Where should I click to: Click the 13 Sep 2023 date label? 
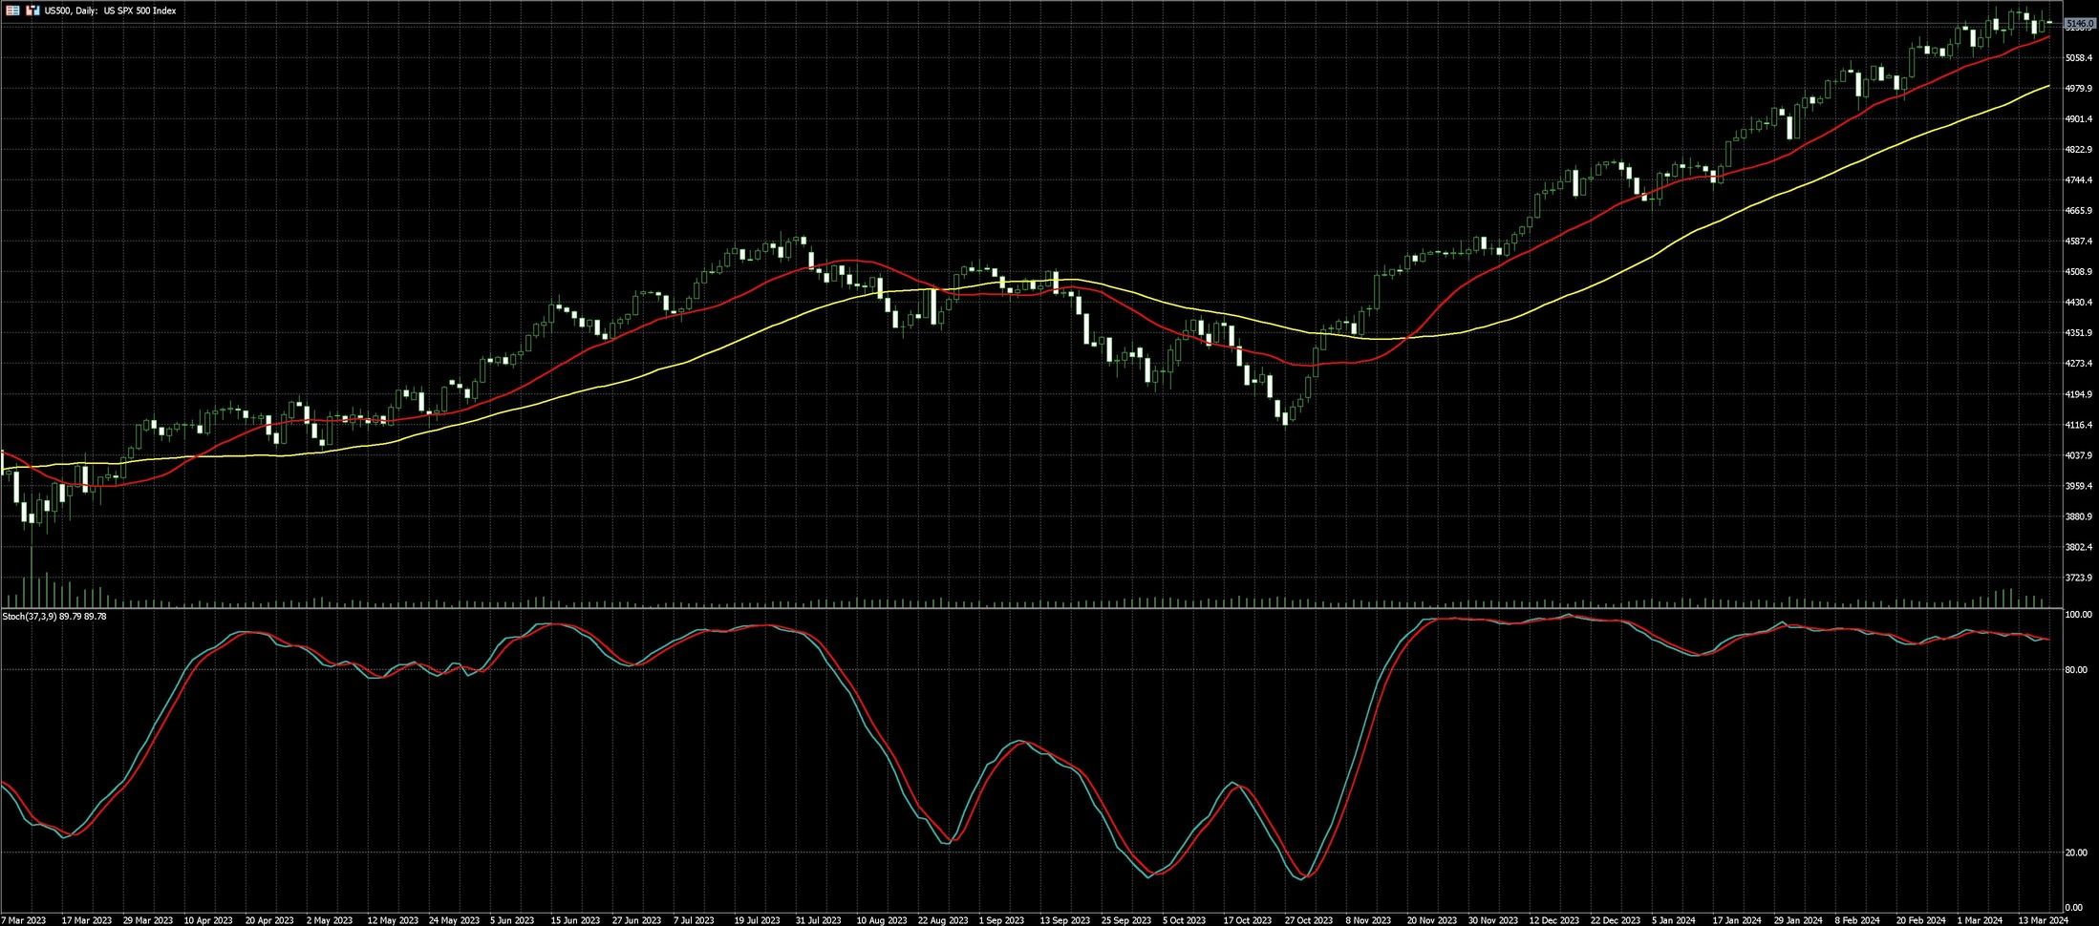pos(1064,920)
